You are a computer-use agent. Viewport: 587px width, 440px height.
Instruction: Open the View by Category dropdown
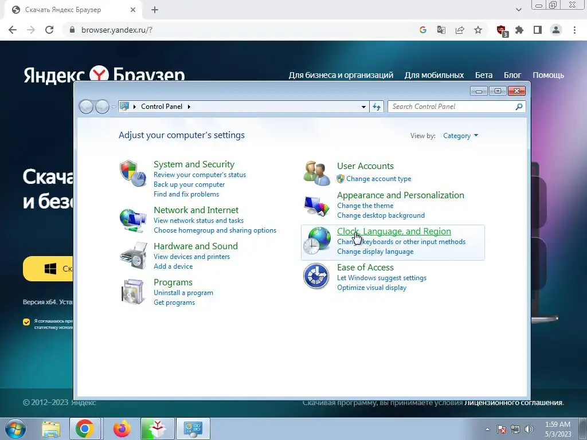(460, 136)
